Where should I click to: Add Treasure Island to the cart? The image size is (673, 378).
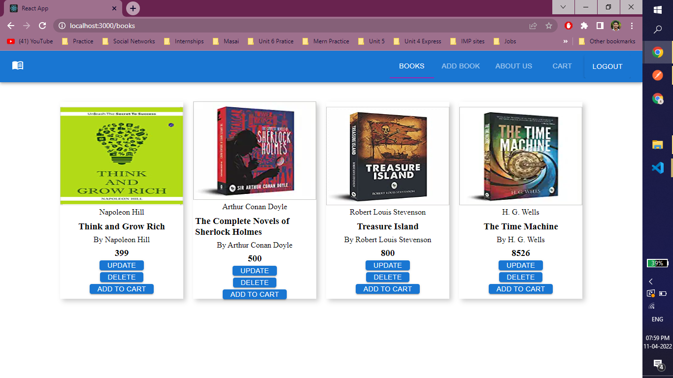click(x=387, y=289)
